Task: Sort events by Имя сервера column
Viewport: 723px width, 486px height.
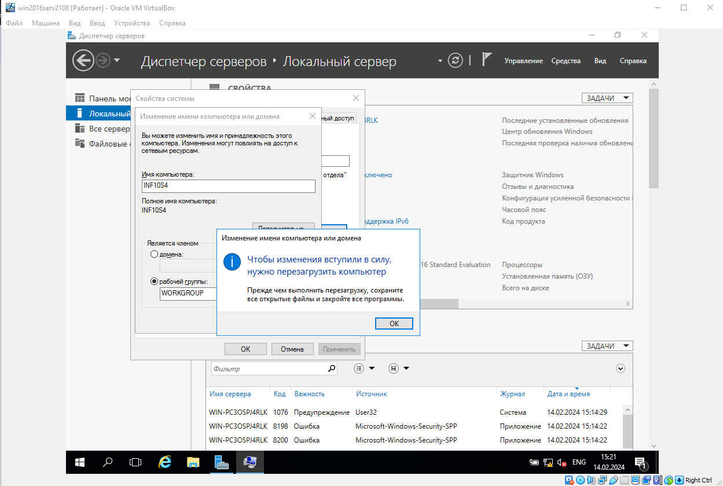Action: (x=230, y=394)
